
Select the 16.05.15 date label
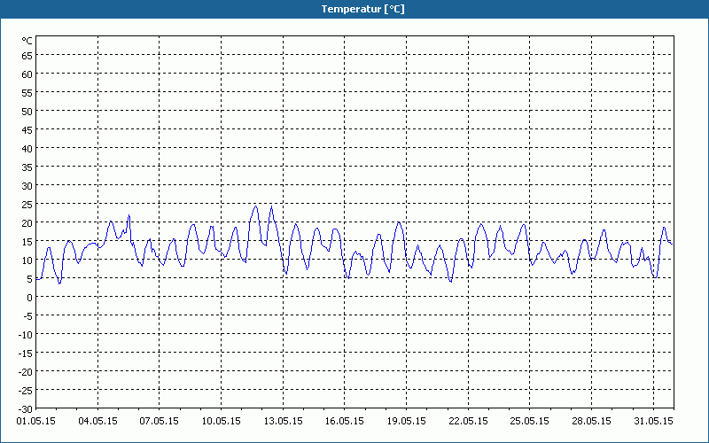tap(345, 422)
